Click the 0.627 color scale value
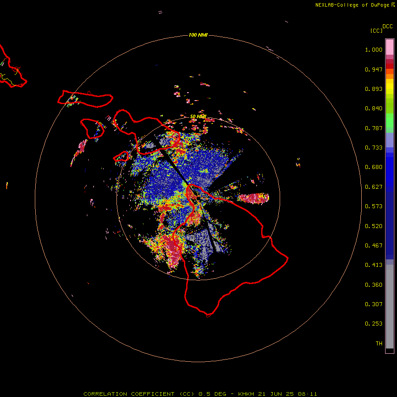 pos(374,187)
